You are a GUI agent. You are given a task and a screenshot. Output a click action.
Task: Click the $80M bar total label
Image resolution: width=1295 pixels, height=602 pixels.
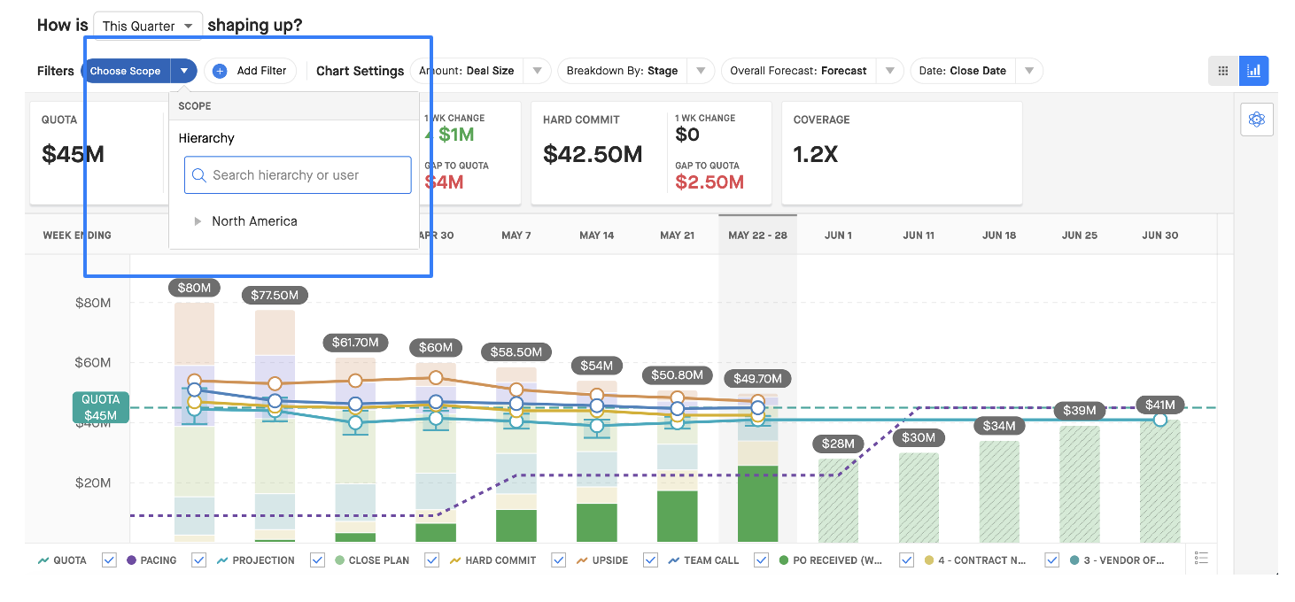[x=194, y=288]
